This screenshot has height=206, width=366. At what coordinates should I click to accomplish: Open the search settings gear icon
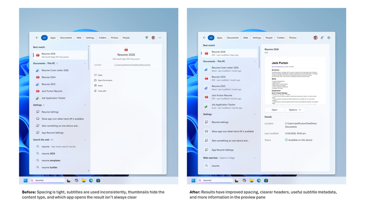[x=328, y=38]
